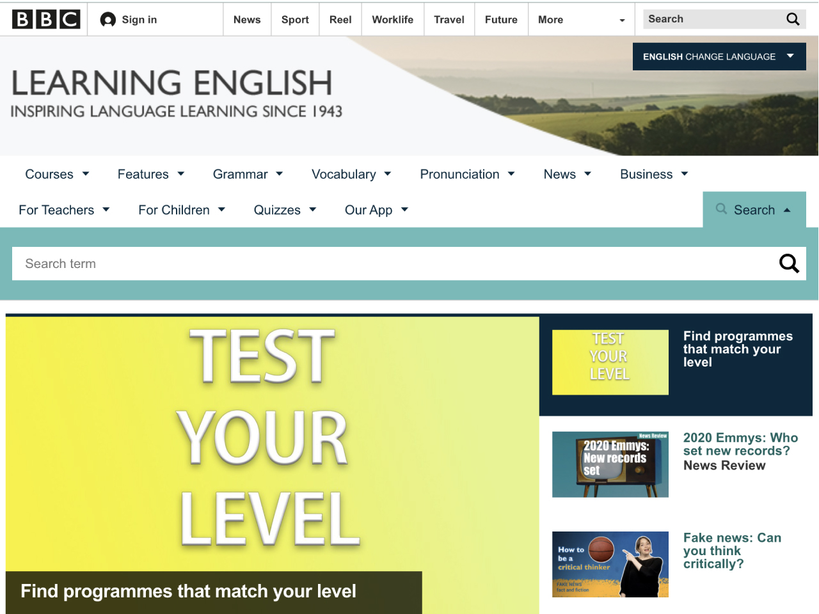Expand the For Teachers menu
This screenshot has height=614, width=819.
tap(64, 210)
